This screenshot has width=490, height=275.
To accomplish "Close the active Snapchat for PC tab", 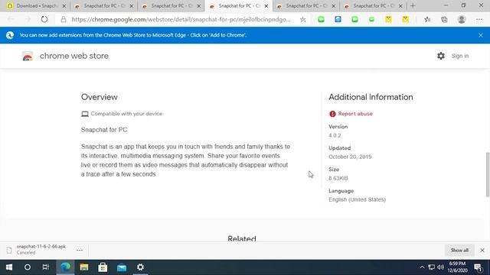I will (266, 6).
